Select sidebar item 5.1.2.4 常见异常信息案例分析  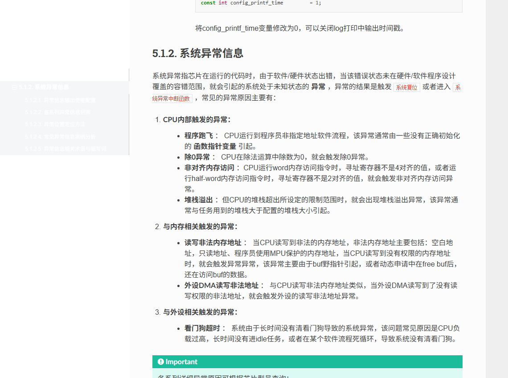(x=60, y=136)
